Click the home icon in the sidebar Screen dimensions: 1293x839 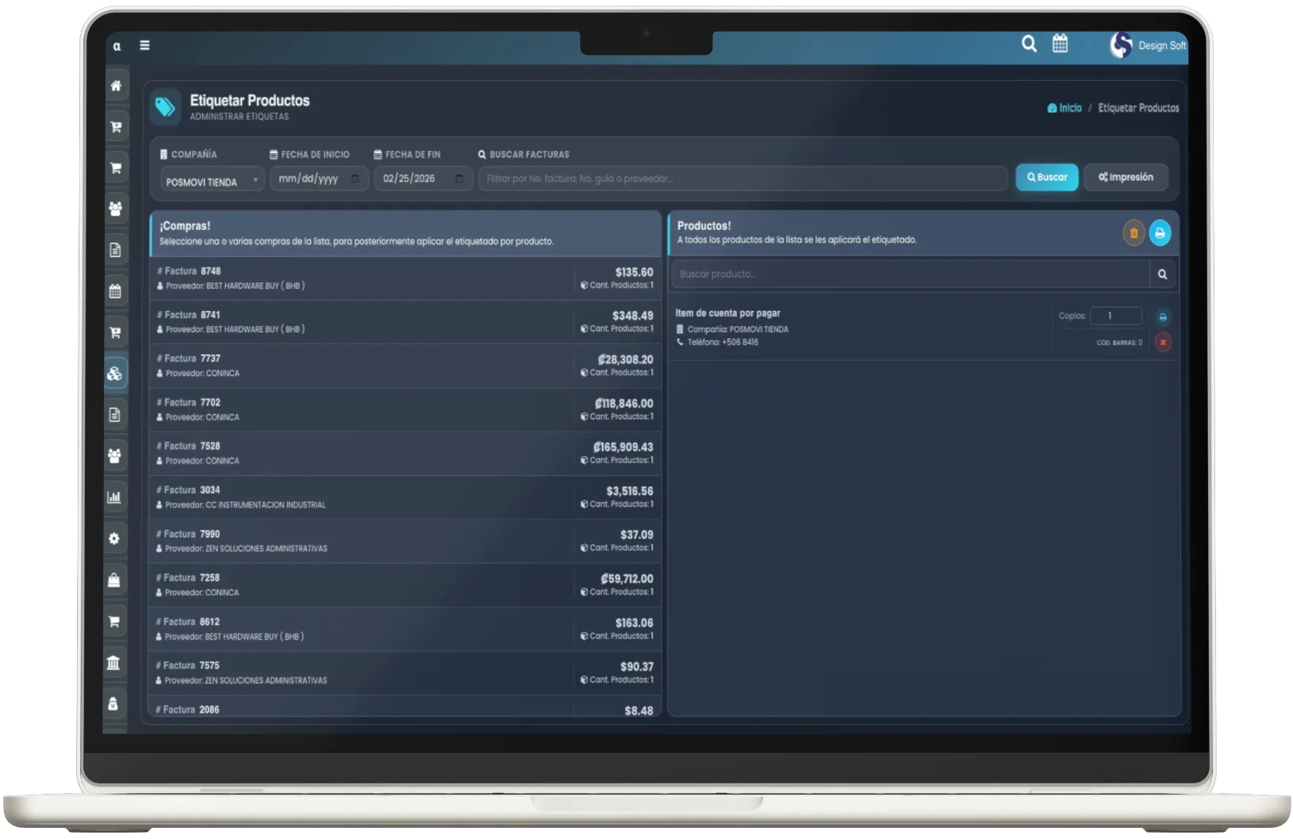(x=116, y=86)
